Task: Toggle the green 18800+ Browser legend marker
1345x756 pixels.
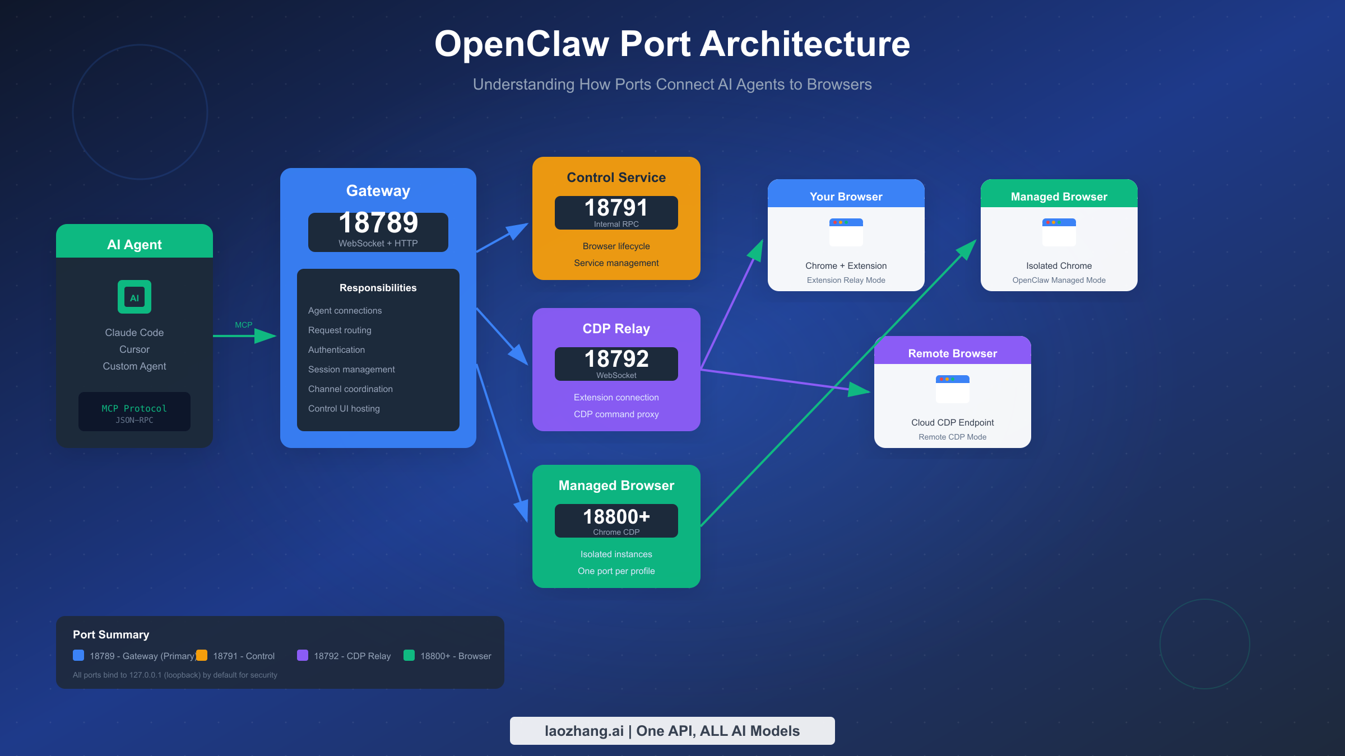Action: 409,655
